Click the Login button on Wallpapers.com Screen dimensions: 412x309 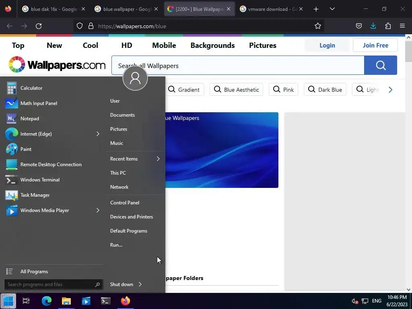pyautogui.click(x=327, y=45)
